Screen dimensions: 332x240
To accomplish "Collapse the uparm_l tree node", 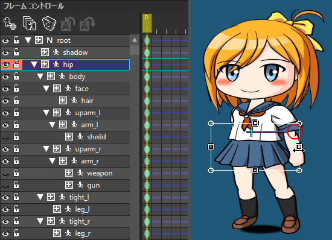I will (x=46, y=113).
